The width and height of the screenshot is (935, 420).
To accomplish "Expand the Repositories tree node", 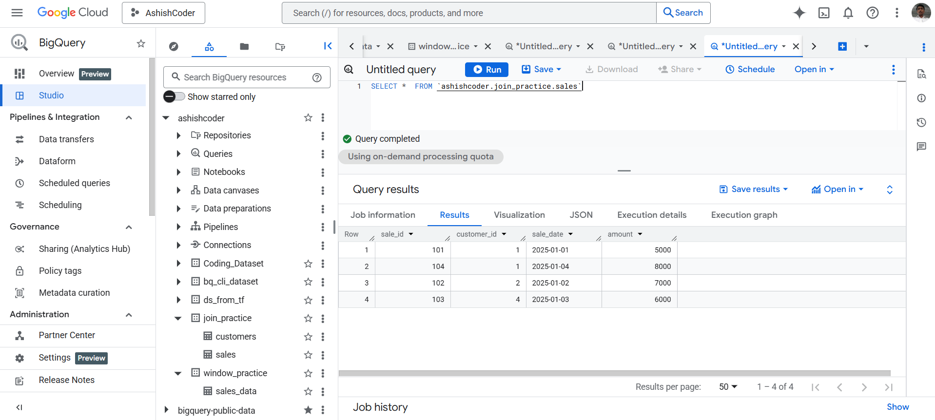I will click(x=178, y=135).
